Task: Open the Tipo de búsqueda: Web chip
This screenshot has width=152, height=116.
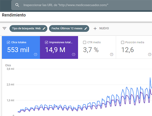Action: [x=28, y=29]
